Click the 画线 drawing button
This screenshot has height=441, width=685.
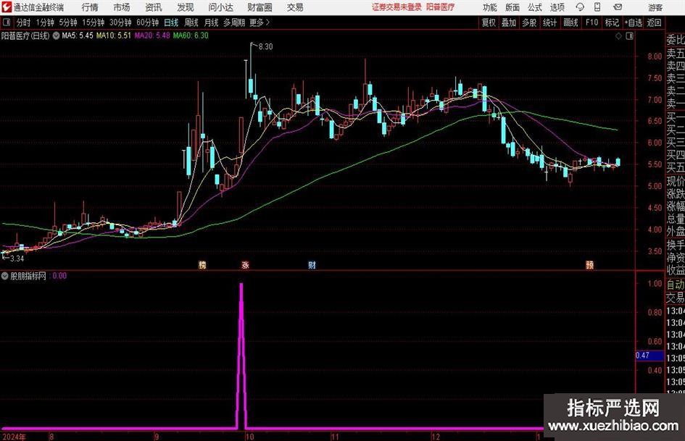click(x=570, y=22)
